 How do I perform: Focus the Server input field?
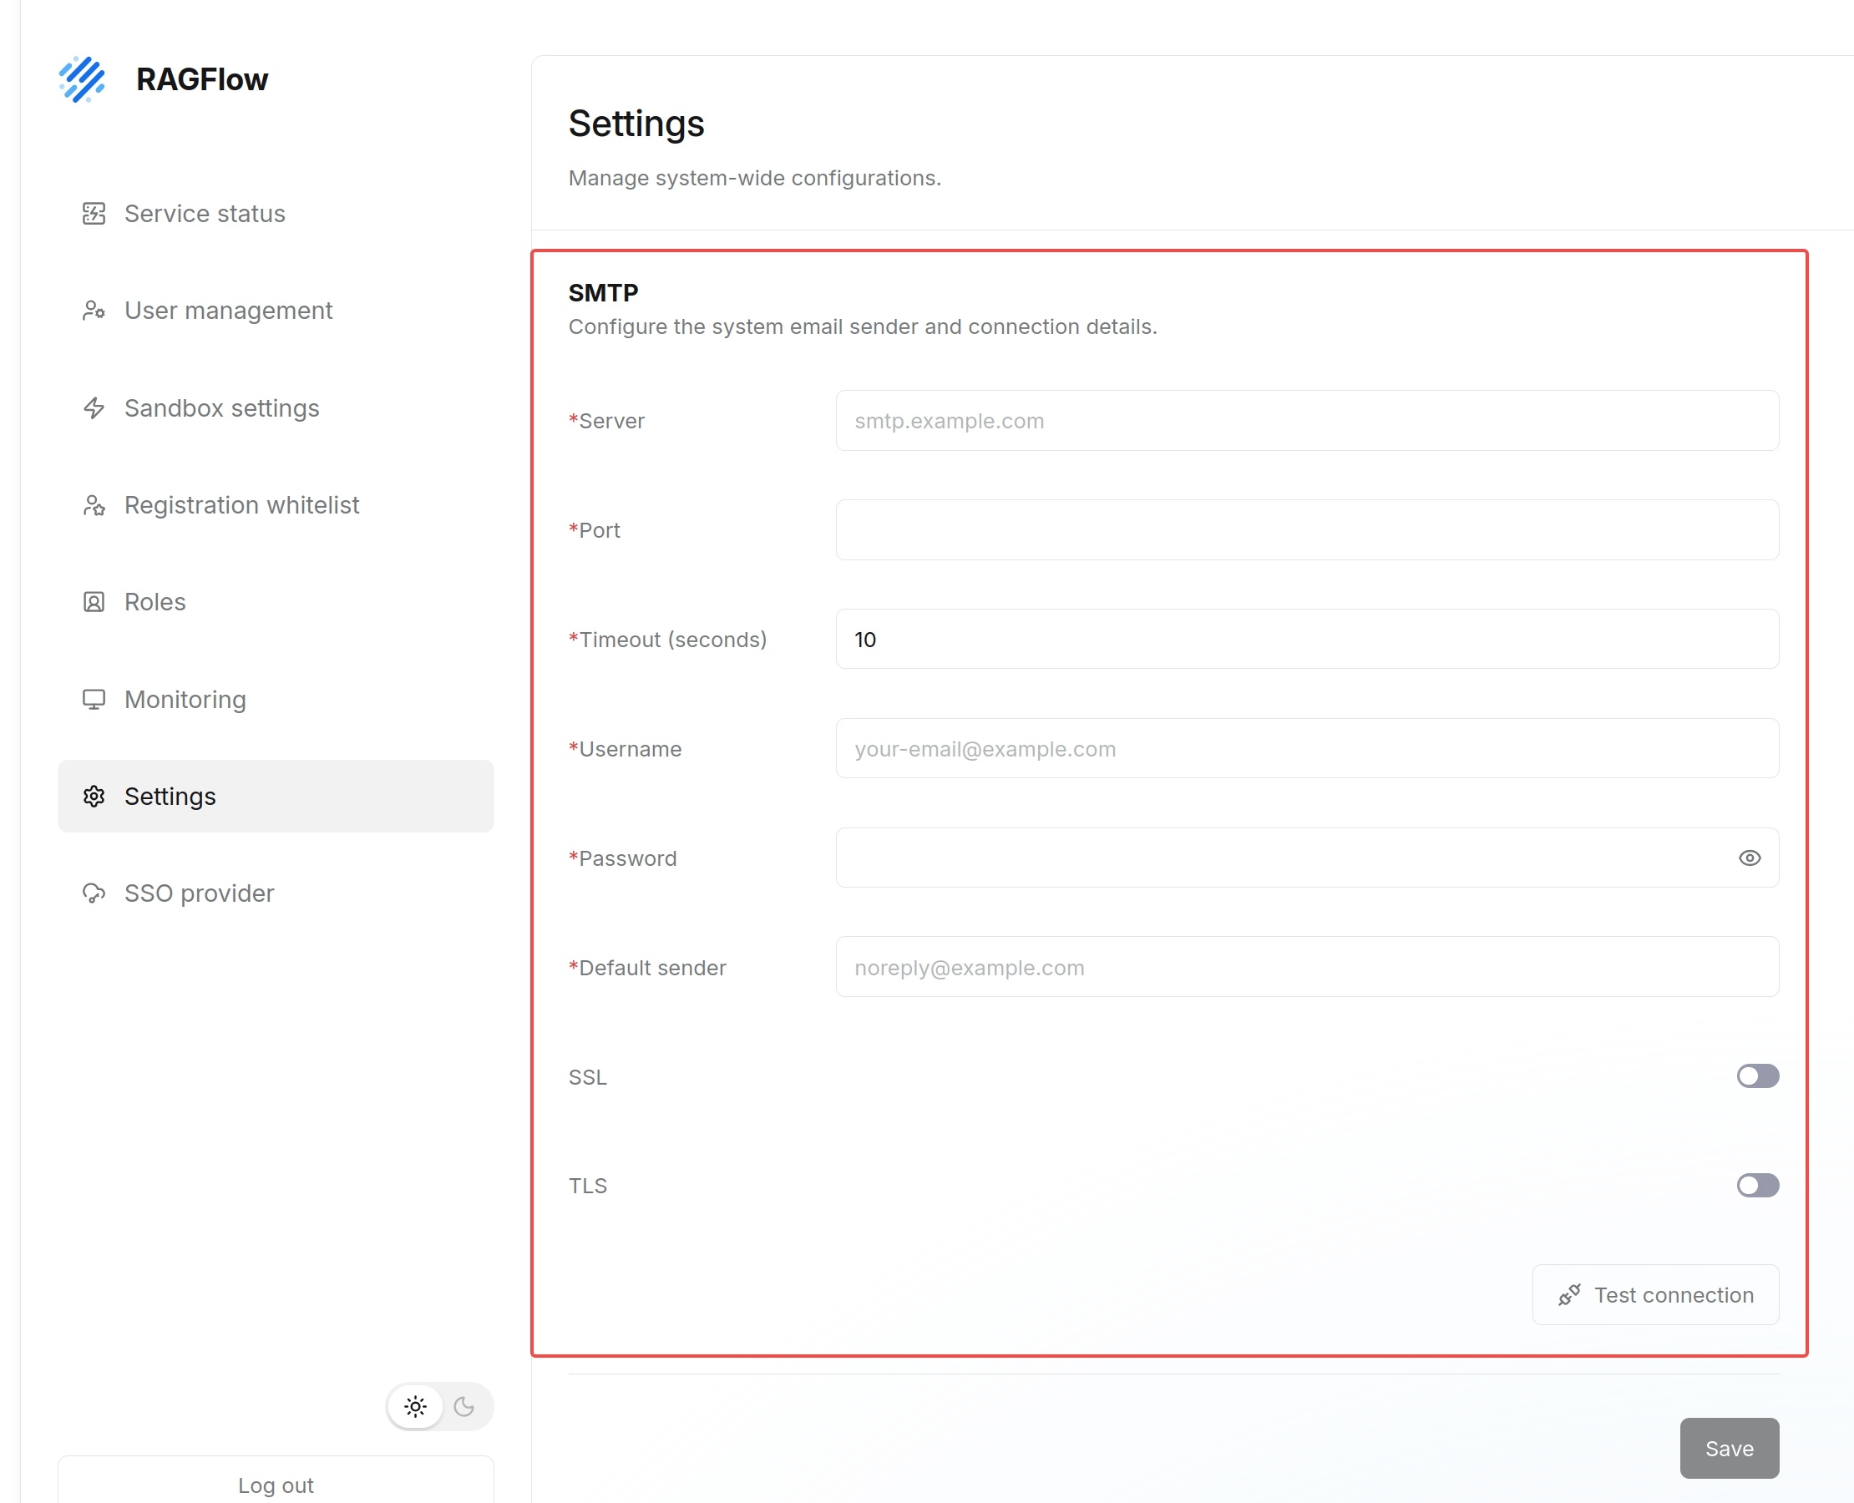tap(1307, 421)
